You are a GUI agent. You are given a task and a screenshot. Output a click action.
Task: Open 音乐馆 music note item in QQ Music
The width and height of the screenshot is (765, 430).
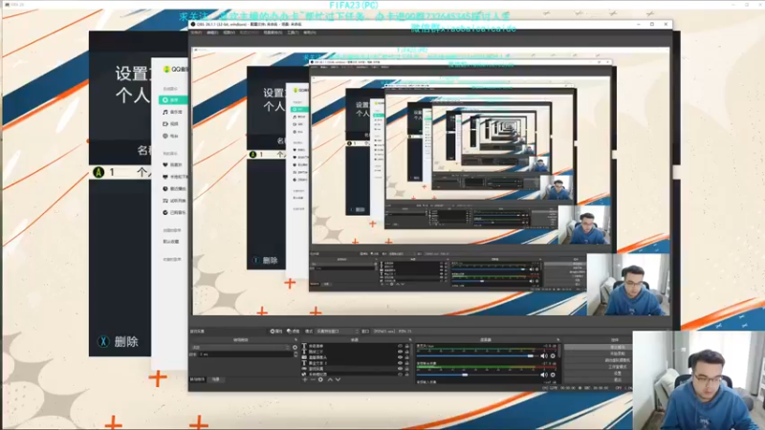point(173,112)
